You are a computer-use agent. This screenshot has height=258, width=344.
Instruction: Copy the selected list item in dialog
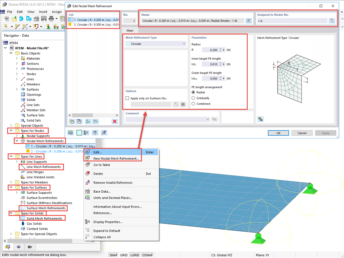click(x=79, y=121)
